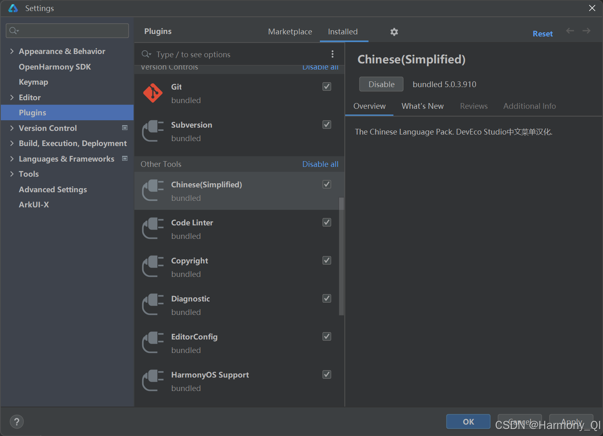Open the ArkUI-X settings page
Viewport: 603px width, 436px height.
click(34, 205)
